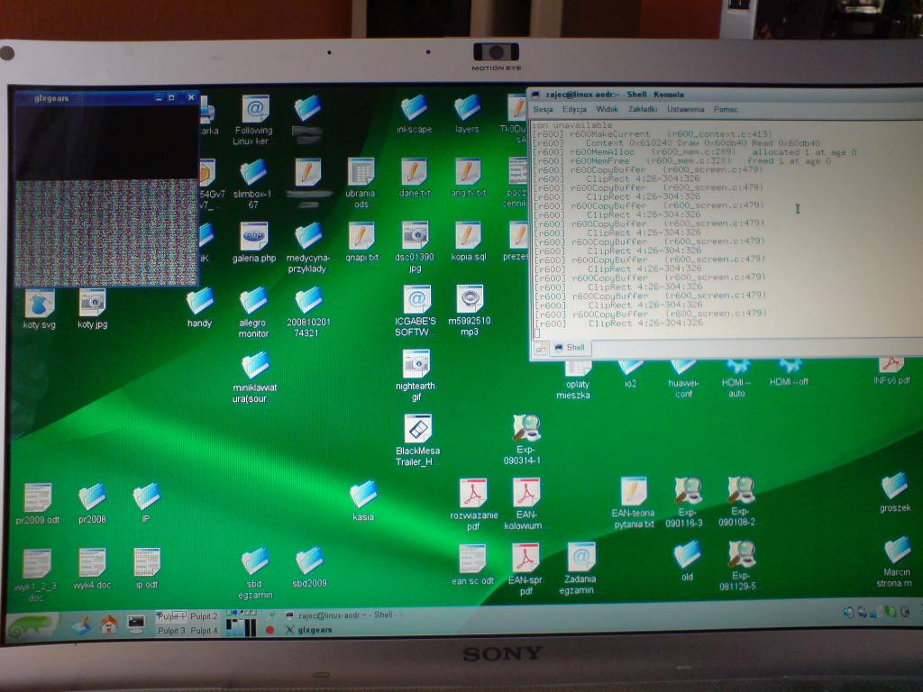The image size is (923, 692).
Task: Open the kasia folder
Action: (x=363, y=495)
